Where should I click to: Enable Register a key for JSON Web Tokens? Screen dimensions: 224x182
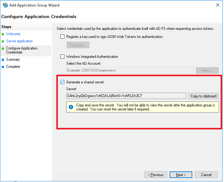coord(63,37)
